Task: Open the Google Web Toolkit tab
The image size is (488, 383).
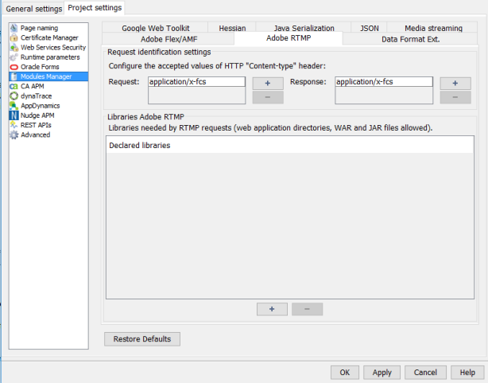Action: pyautogui.click(x=155, y=28)
